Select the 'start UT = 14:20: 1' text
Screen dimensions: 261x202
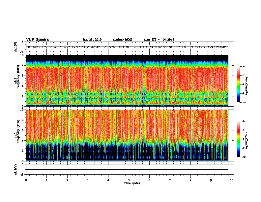159,40
